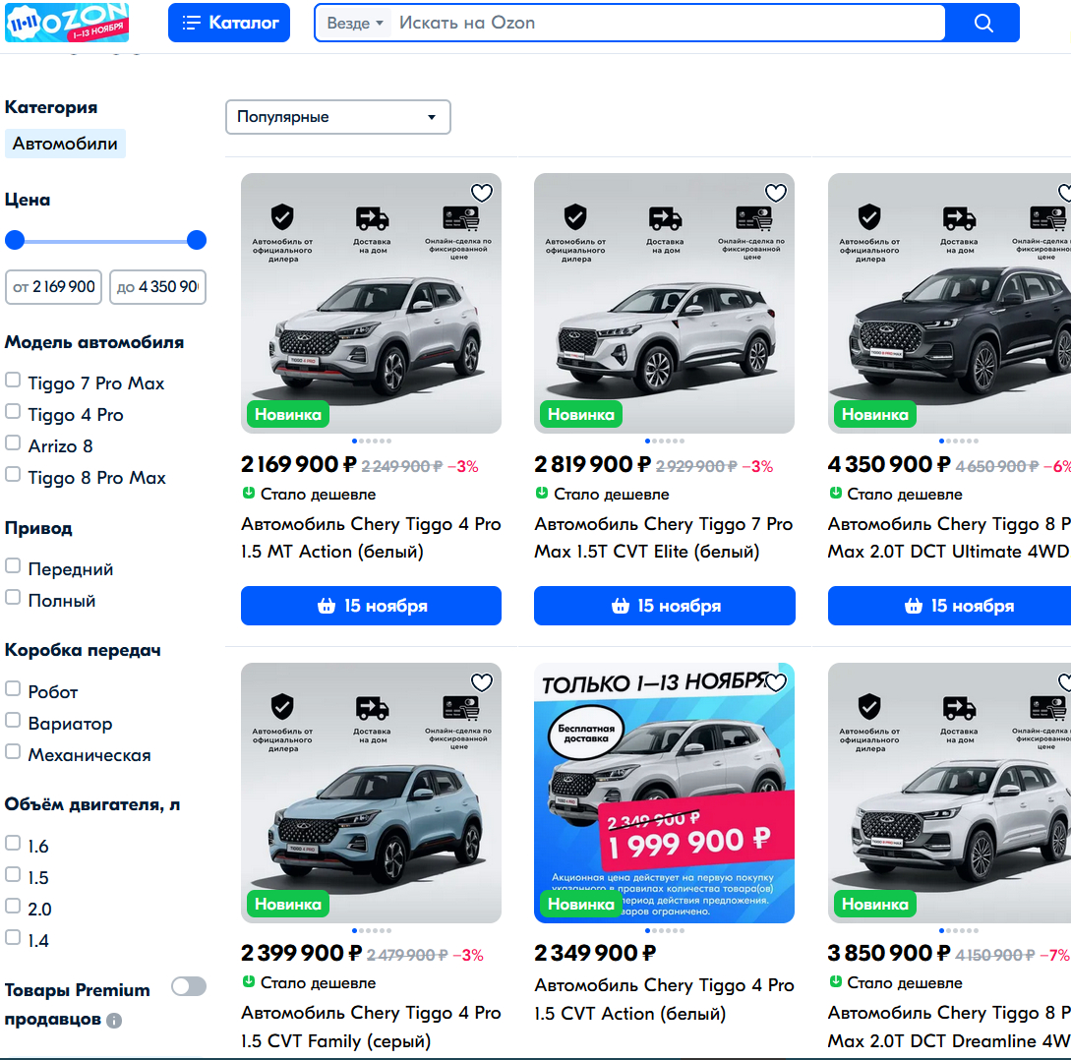
Task: Open black Tiggo 8 Pro Max Ultimate photo
Action: [x=949, y=303]
